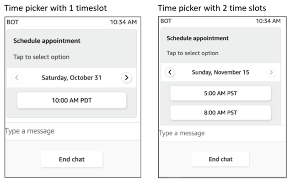Viewport: 290px width, 183px height.
Task: Click next-day arrow beside Sunday, November 15
Action: click(271, 72)
